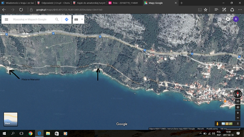Click the compass to reset map orientation
The height and width of the screenshot is (137, 244).
point(238,94)
